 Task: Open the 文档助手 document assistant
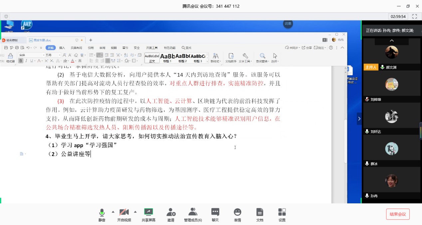point(231,57)
